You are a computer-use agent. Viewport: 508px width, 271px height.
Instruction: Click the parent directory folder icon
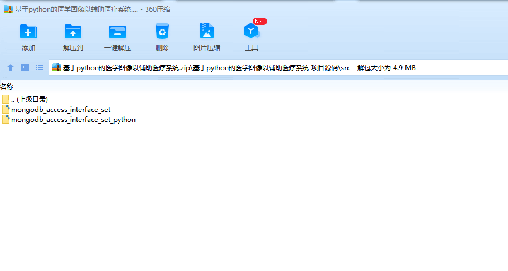(x=6, y=99)
